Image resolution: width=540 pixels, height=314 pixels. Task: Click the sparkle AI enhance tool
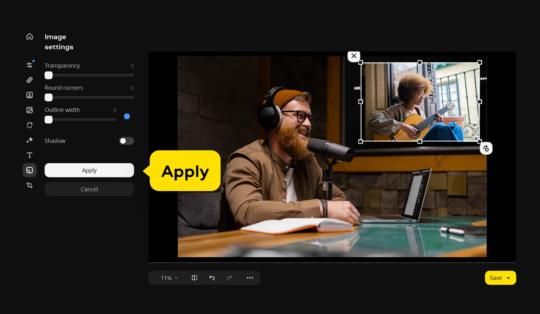30,140
